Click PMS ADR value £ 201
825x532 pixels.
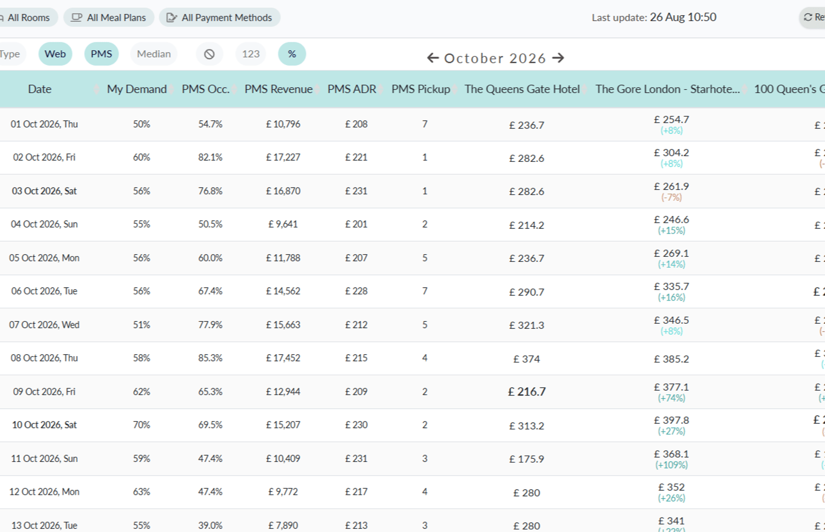[356, 224]
